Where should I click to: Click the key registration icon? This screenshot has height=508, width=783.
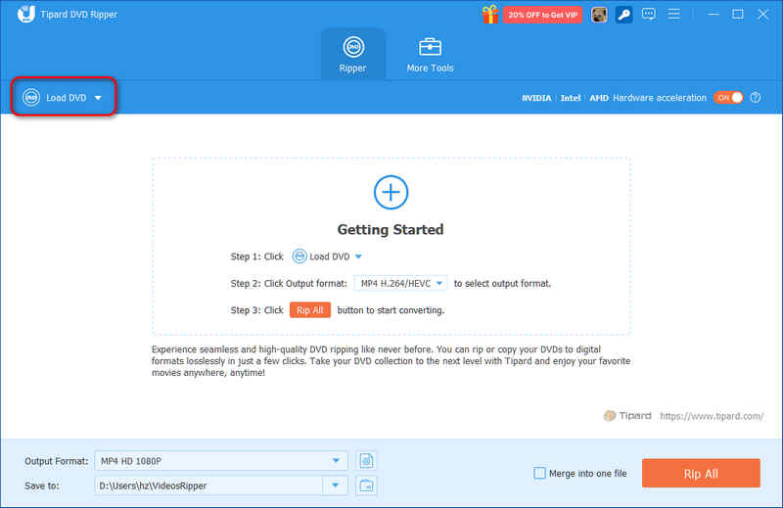623,15
